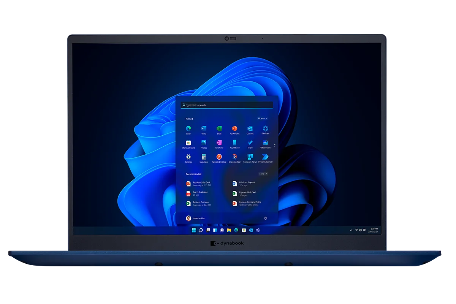Open PowerPoint in the pinned apps
The height and width of the screenshot is (304, 456).
point(234,129)
